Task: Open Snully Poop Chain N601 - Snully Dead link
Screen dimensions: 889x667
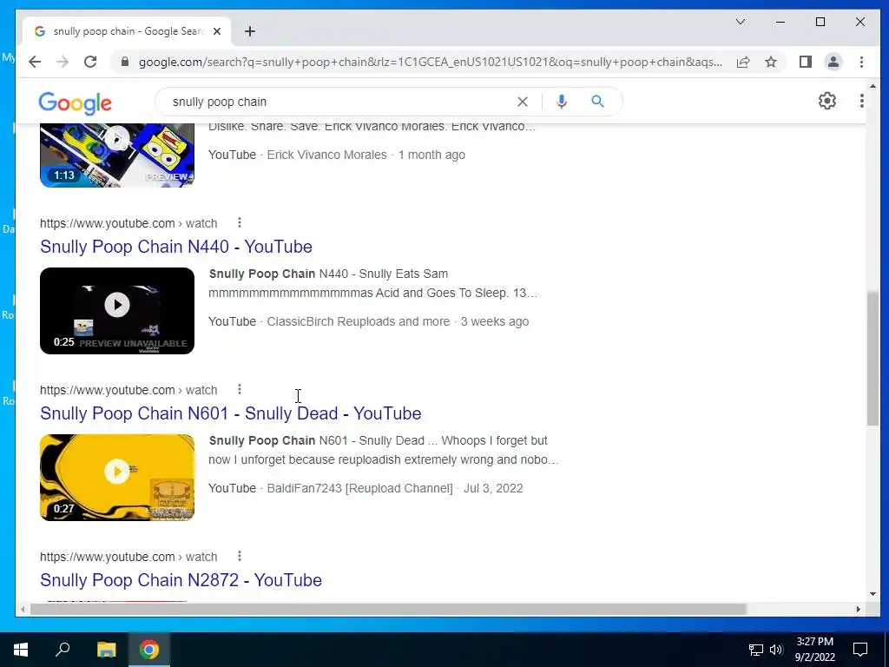Action: [x=230, y=413]
